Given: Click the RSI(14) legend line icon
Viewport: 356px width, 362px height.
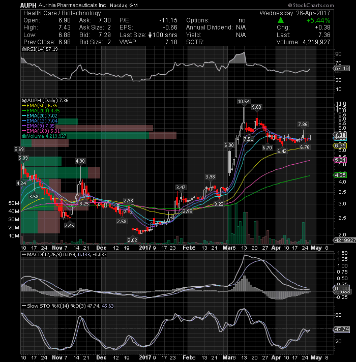Looking at the screenshot, I should (24, 49).
